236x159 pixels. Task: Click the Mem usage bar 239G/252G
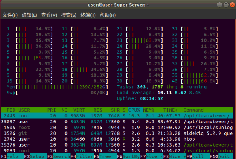[x=57, y=87]
